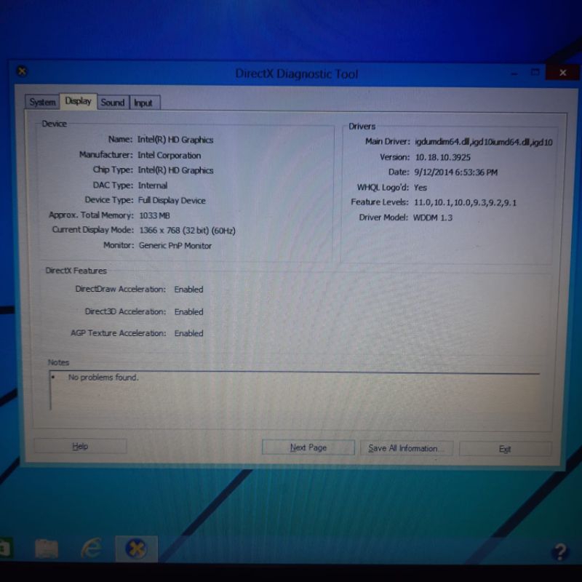Select the Display tab

tap(79, 101)
